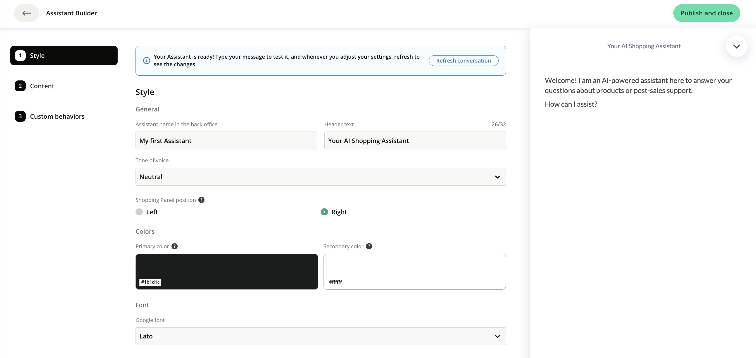Select the Style step
Image resolution: width=756 pixels, height=358 pixels.
point(64,56)
